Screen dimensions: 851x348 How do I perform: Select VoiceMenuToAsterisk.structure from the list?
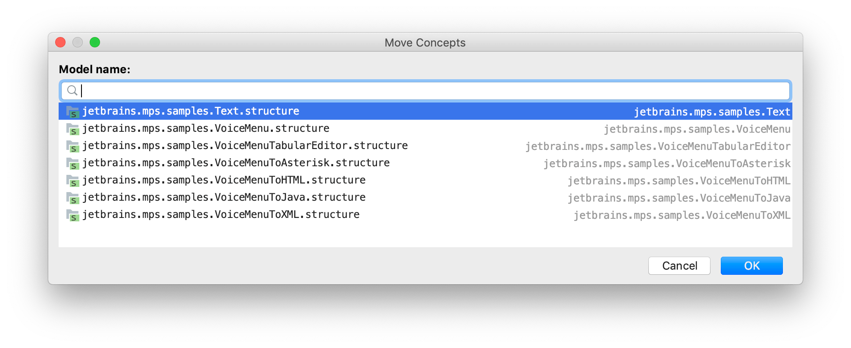[236, 163]
